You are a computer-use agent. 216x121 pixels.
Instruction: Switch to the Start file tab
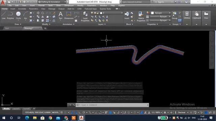click(7, 28)
